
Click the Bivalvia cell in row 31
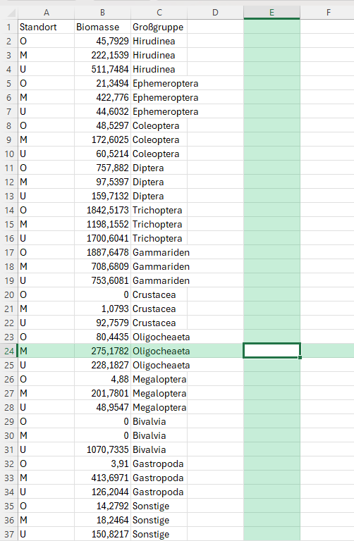click(x=159, y=449)
